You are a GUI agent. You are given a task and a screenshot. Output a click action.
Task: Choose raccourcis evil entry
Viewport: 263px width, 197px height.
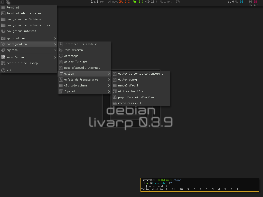pos(141,103)
